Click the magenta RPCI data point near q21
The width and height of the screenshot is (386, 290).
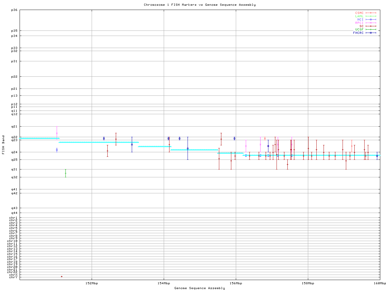[x=57, y=133]
